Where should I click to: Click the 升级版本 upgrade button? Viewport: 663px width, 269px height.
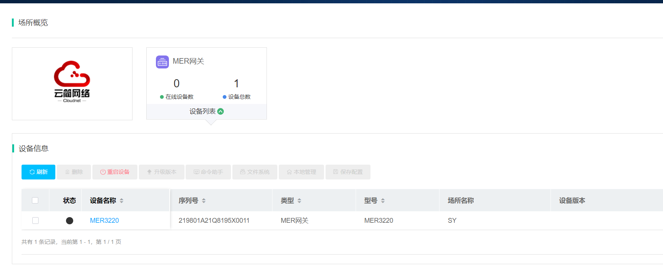(x=161, y=172)
